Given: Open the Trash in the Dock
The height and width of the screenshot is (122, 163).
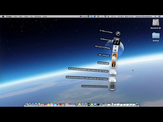Looking at the screenshot, I should (137, 104).
